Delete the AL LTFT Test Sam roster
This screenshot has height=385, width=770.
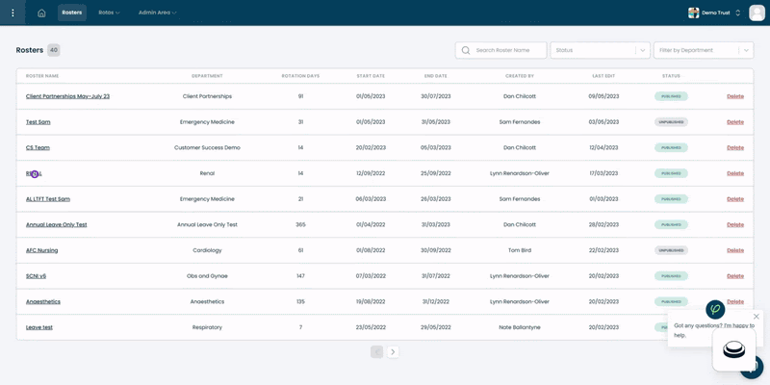[735, 199]
